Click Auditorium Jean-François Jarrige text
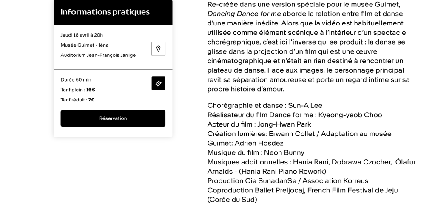 pyautogui.click(x=98, y=55)
